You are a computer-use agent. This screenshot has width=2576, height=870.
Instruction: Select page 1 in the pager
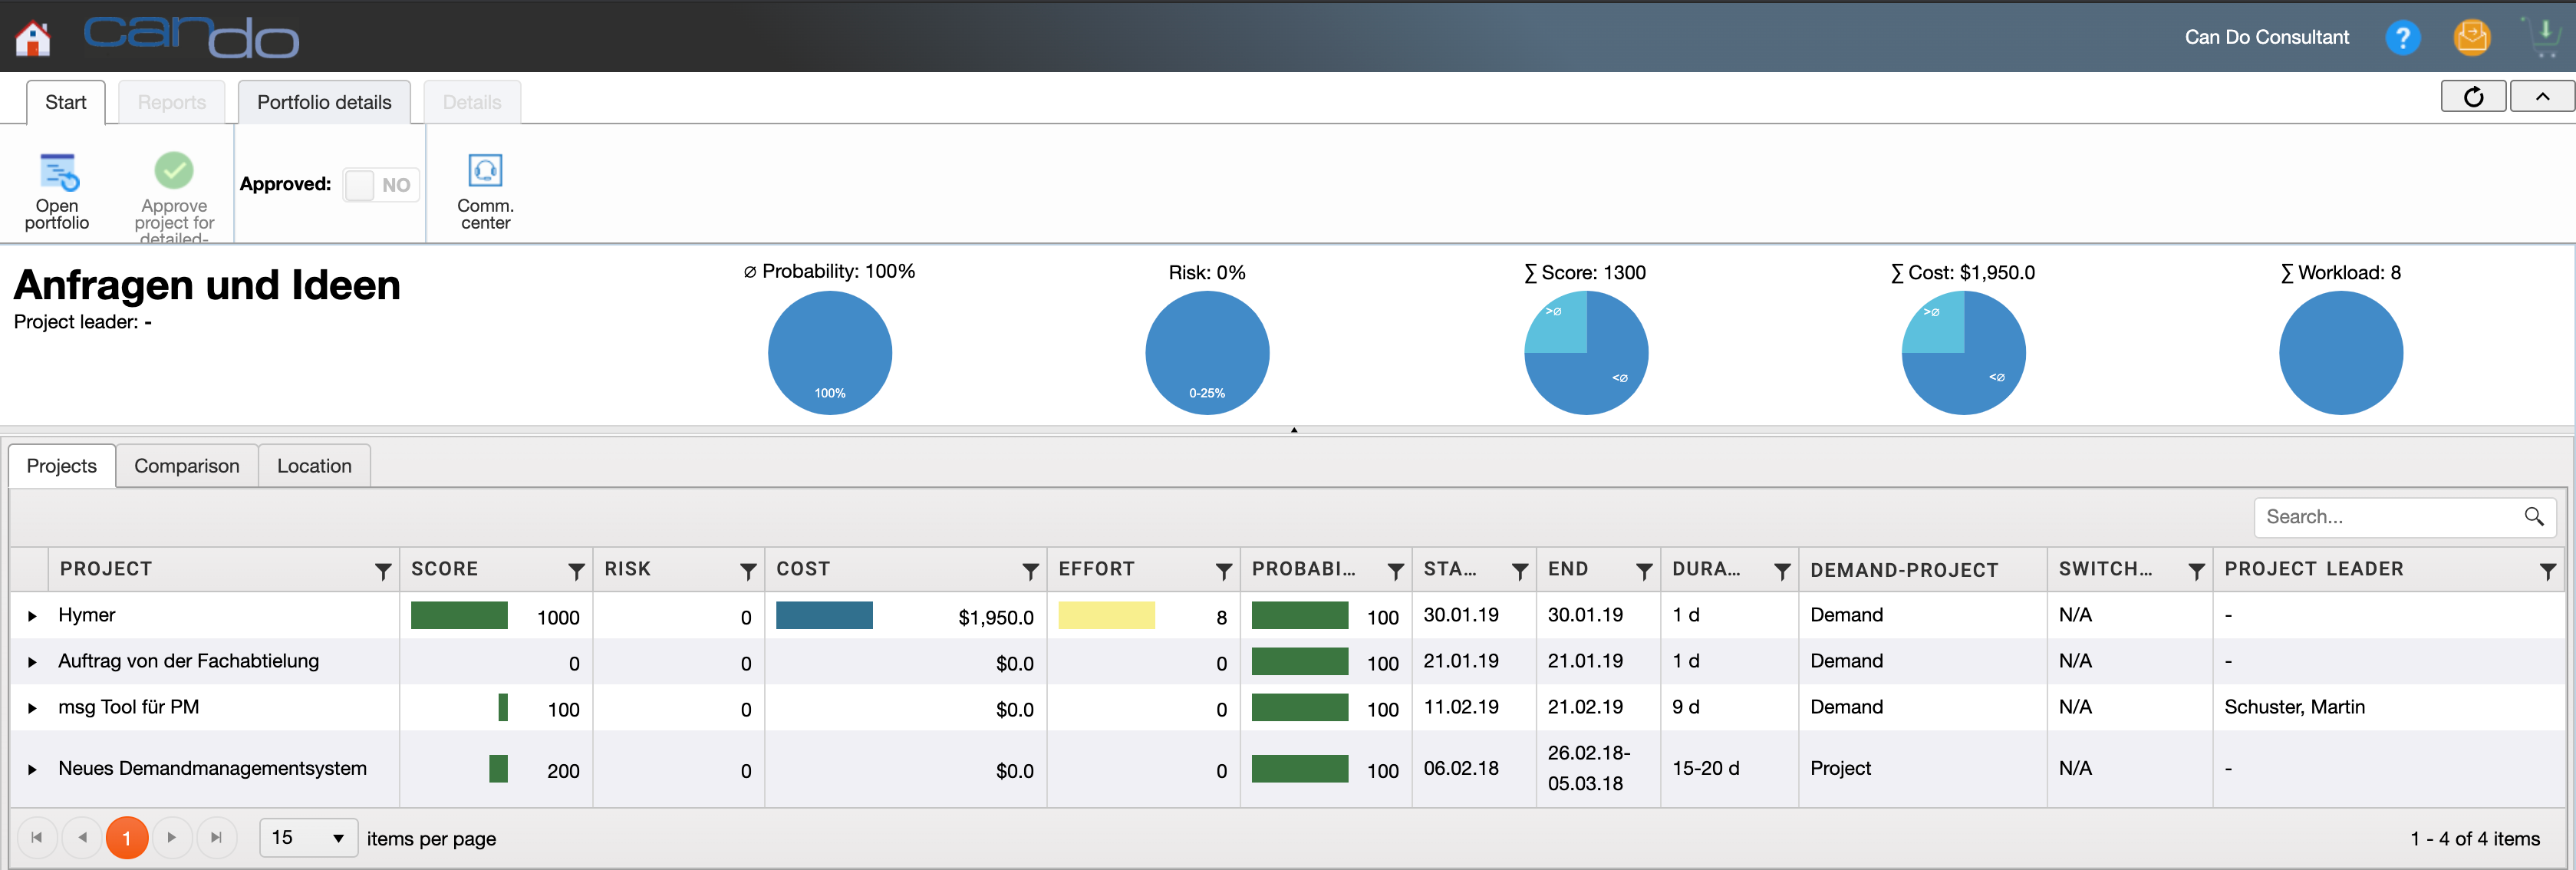click(127, 838)
